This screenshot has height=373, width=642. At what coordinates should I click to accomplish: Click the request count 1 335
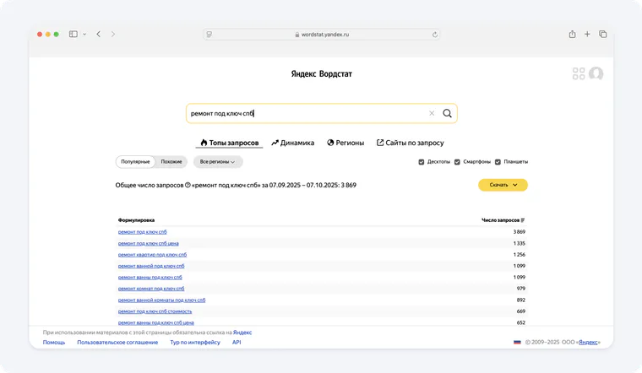520,243
